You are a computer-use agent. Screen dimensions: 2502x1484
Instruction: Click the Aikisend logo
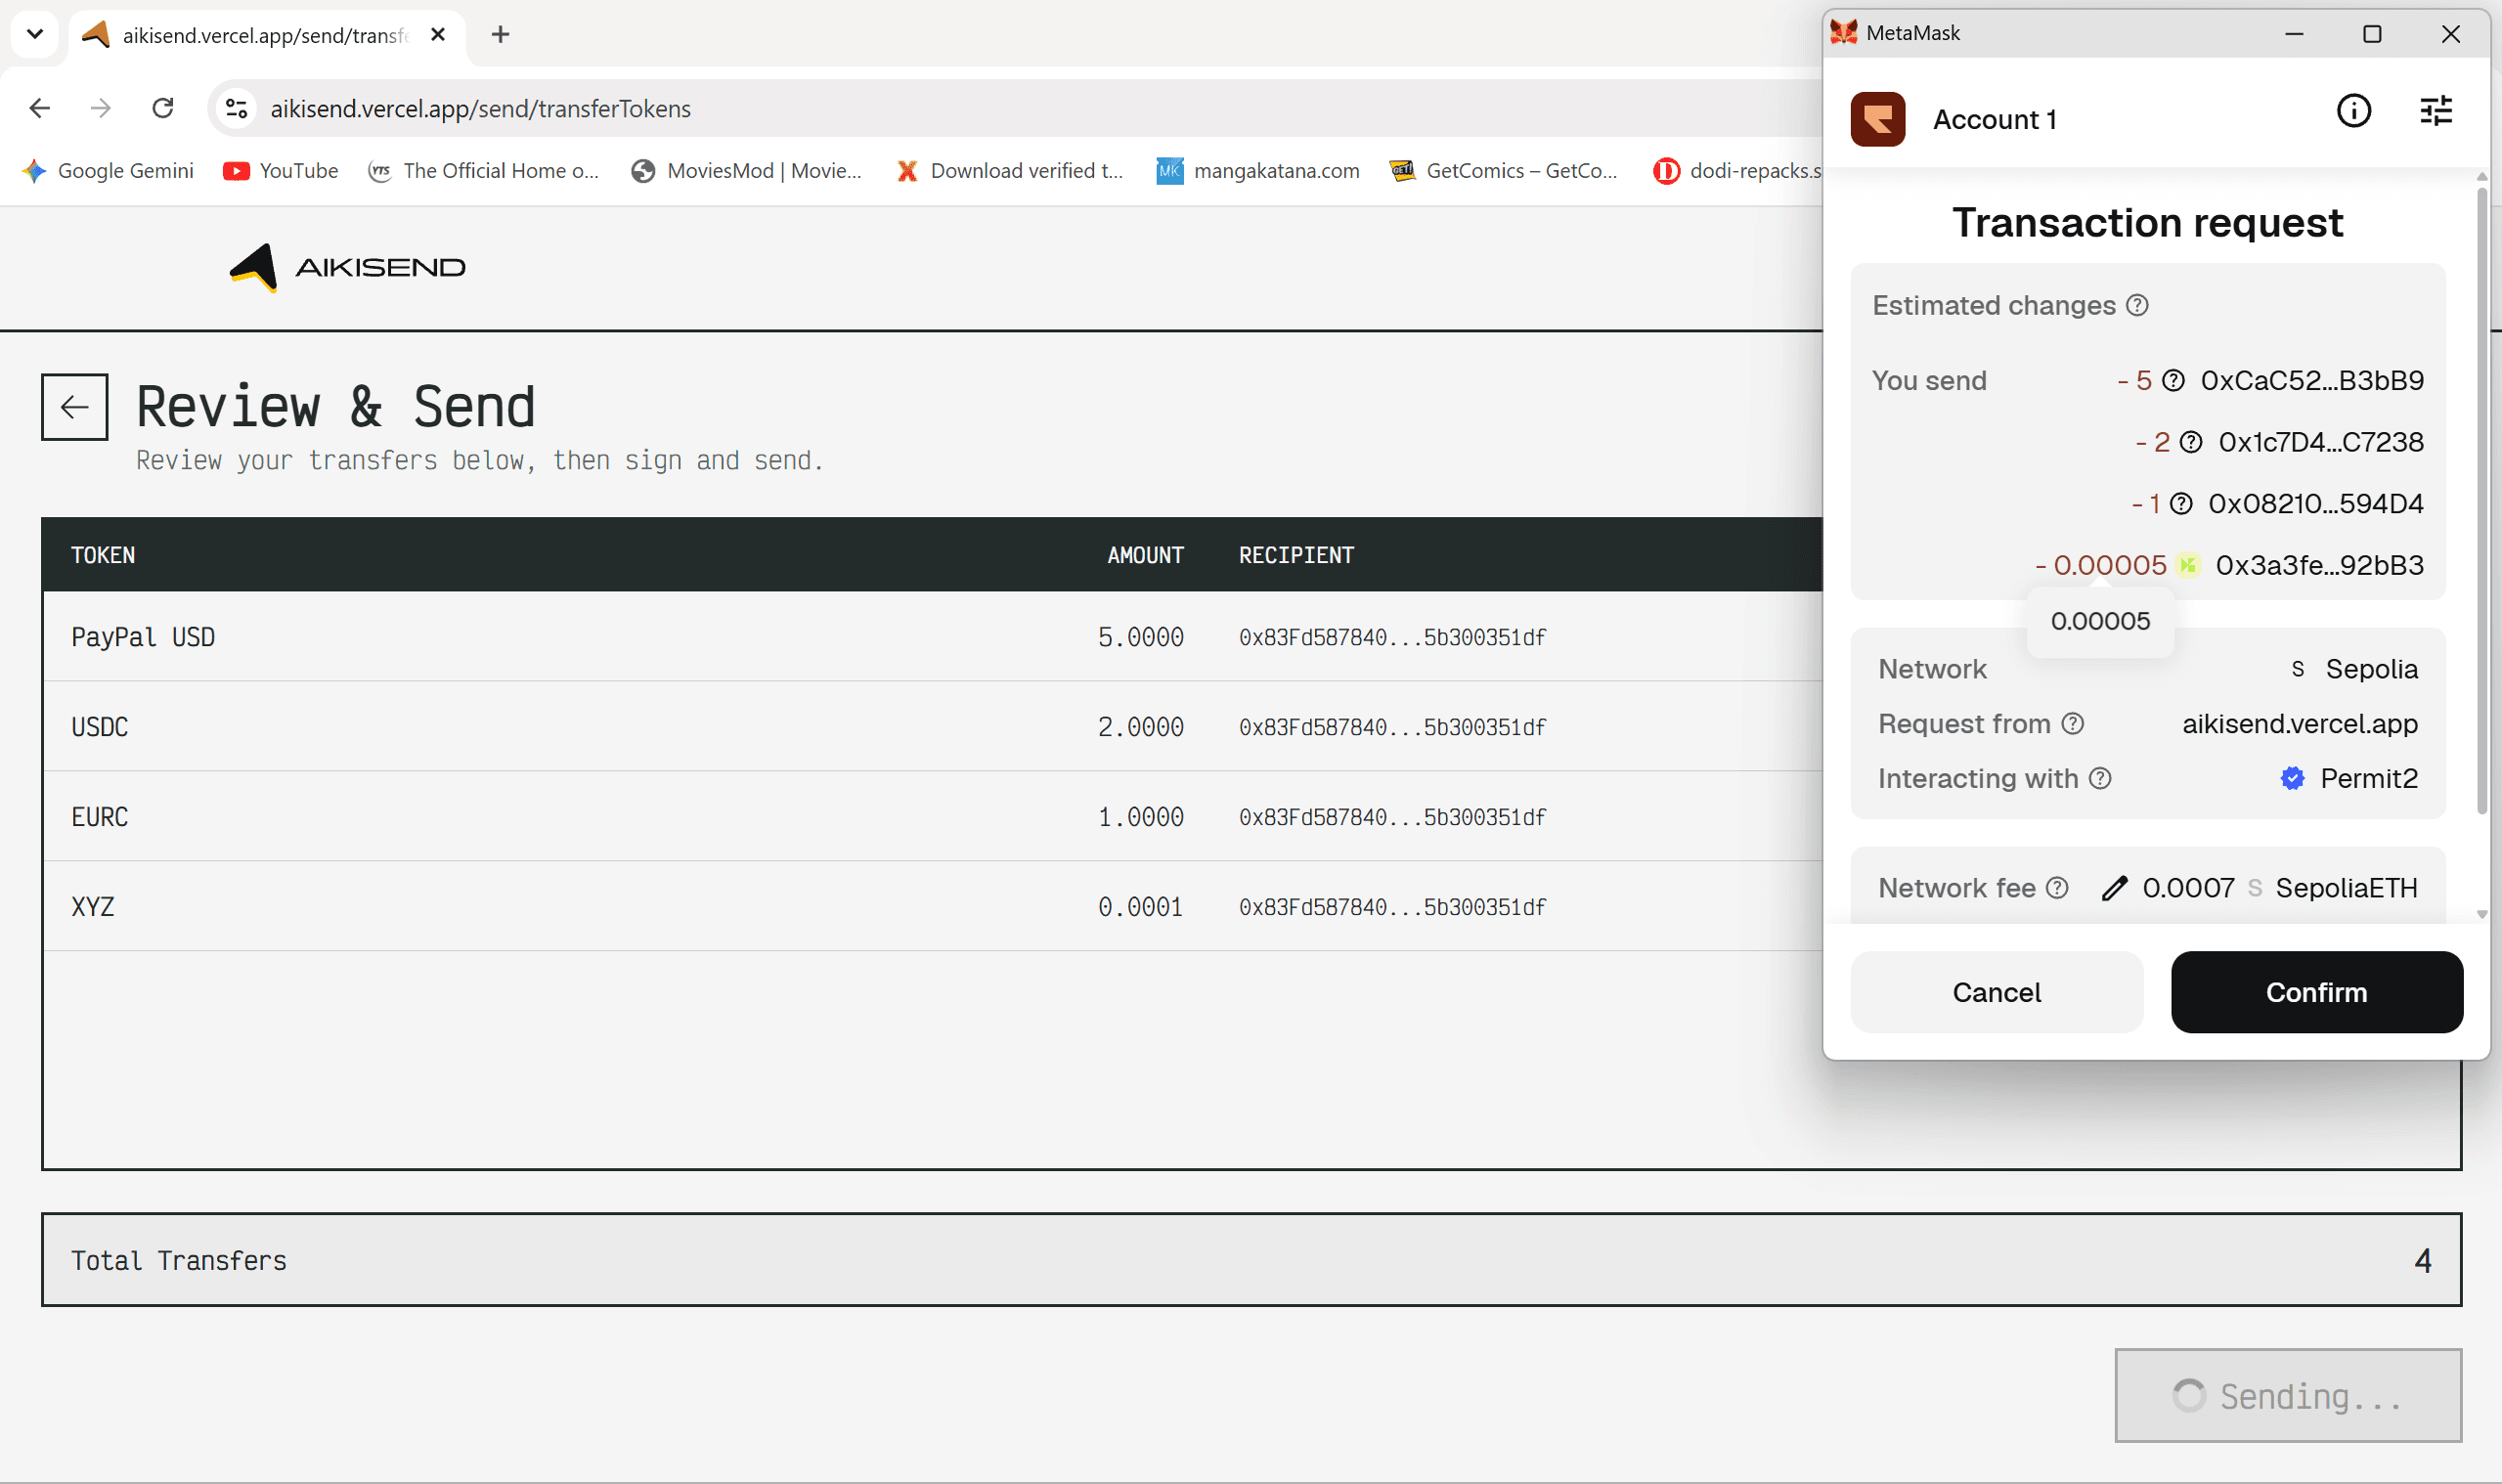(348, 267)
